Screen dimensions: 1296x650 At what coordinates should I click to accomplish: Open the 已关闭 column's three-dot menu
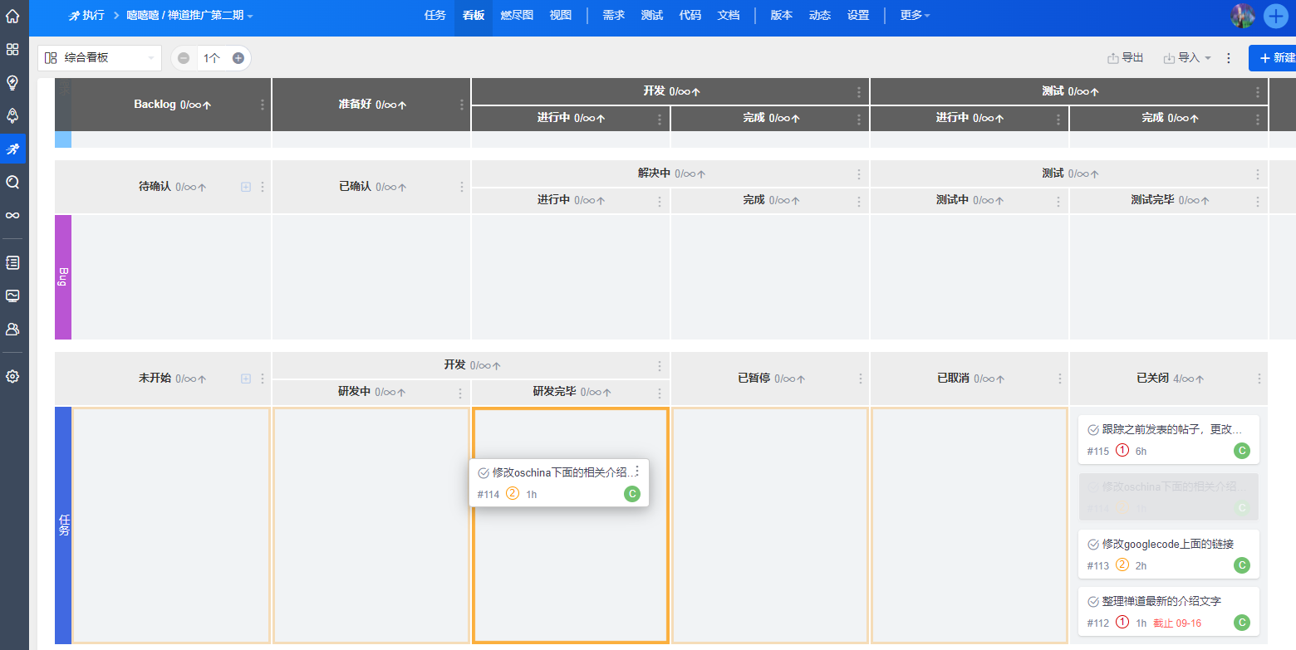[1259, 379]
